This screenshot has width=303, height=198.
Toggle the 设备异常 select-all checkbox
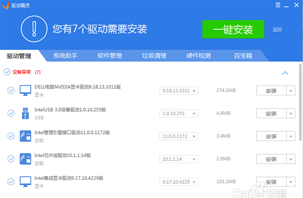point(7,72)
